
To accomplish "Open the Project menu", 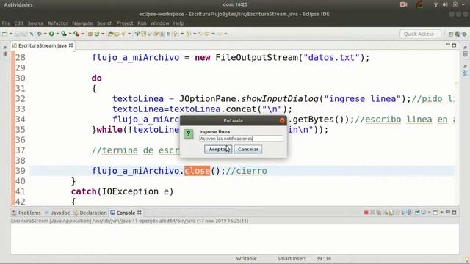I will point(125,23).
